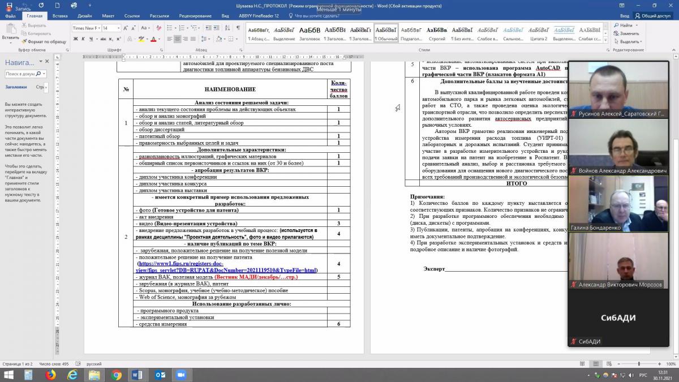Click 'Что вы хотите сделать?' search box
679x382 pixels.
[x=314, y=16]
